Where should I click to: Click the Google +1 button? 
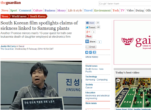click(88, 32)
